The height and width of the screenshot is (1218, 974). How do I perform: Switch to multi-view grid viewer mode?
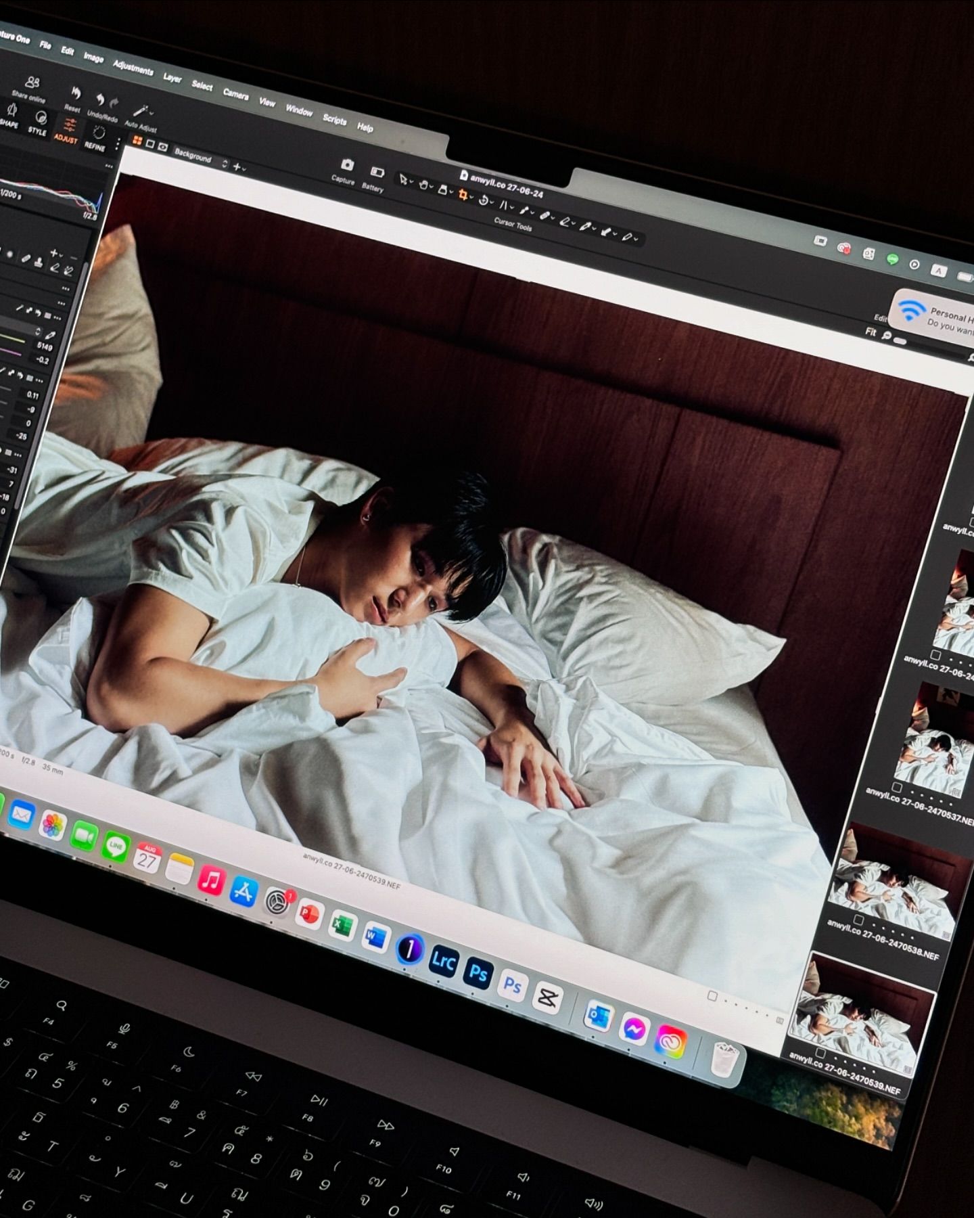(x=137, y=141)
